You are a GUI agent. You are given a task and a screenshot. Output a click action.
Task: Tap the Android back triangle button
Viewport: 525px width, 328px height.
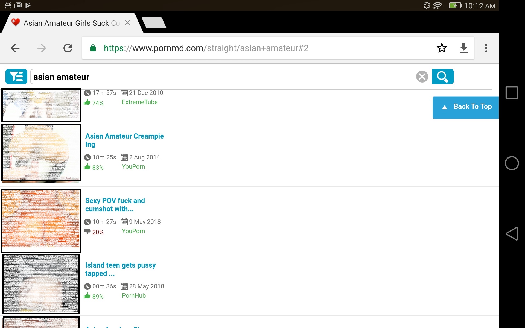coord(512,234)
